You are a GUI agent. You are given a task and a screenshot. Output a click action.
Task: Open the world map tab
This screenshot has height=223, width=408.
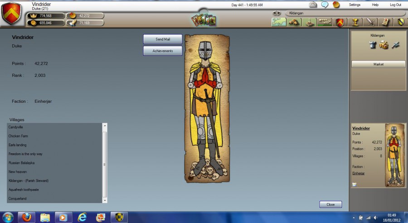click(279, 22)
